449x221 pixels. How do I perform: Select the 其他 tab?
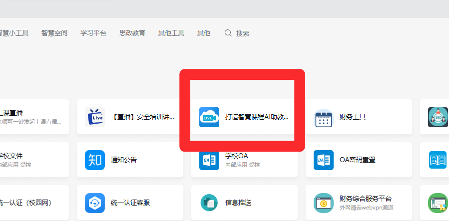tap(204, 33)
